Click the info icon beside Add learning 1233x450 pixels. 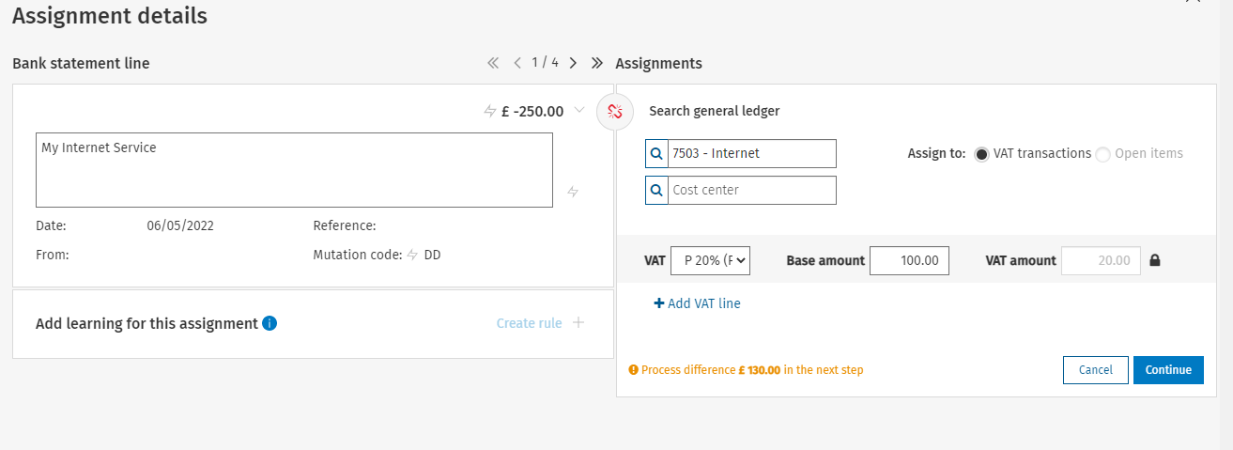pyautogui.click(x=270, y=323)
